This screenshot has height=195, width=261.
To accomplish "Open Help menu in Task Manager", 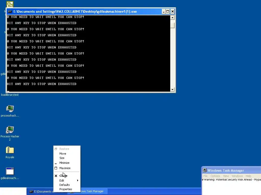I will click(x=248, y=176).
